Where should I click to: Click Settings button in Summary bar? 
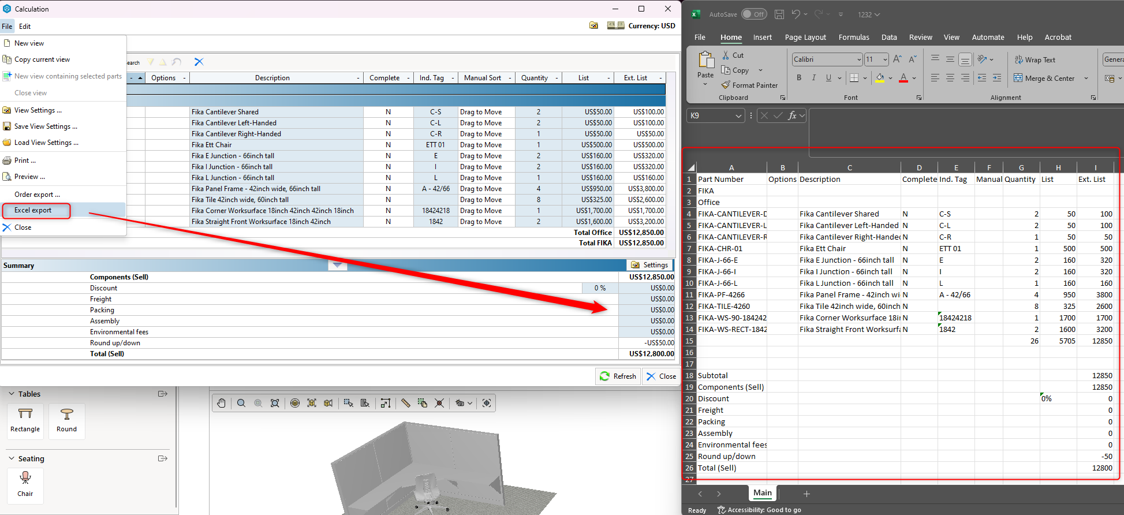649,265
